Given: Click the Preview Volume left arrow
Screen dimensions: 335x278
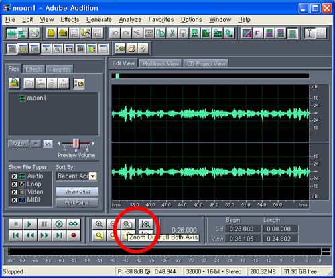Looking at the screenshot, I should pos(59,144).
